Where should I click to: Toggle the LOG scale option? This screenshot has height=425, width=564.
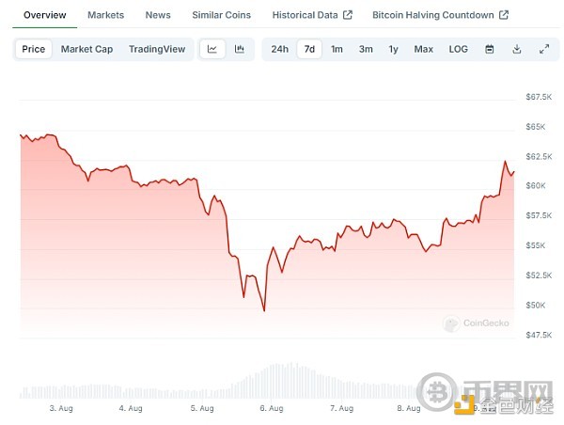pyautogui.click(x=458, y=49)
